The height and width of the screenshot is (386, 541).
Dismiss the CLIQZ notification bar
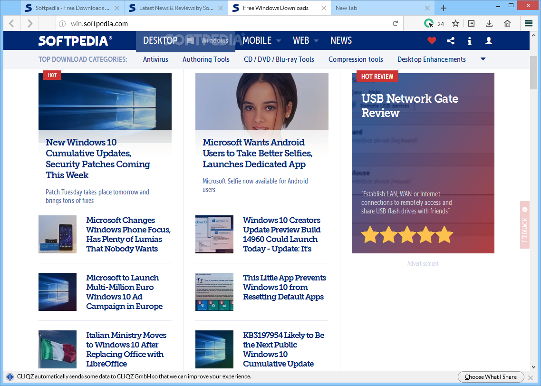[531, 377]
